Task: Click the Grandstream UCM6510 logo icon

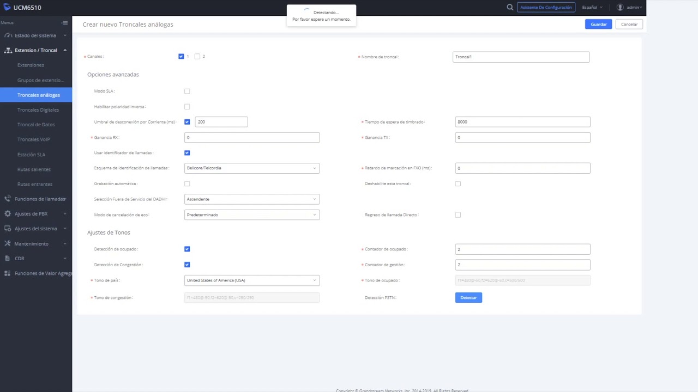Action: point(7,8)
